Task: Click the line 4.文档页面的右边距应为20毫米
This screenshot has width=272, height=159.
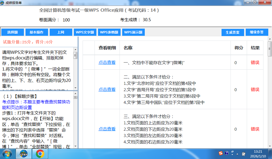Action: (153, 142)
